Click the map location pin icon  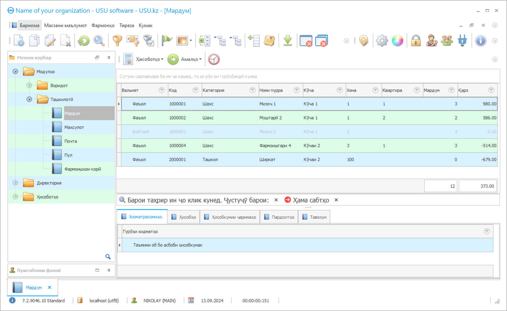tap(363, 41)
